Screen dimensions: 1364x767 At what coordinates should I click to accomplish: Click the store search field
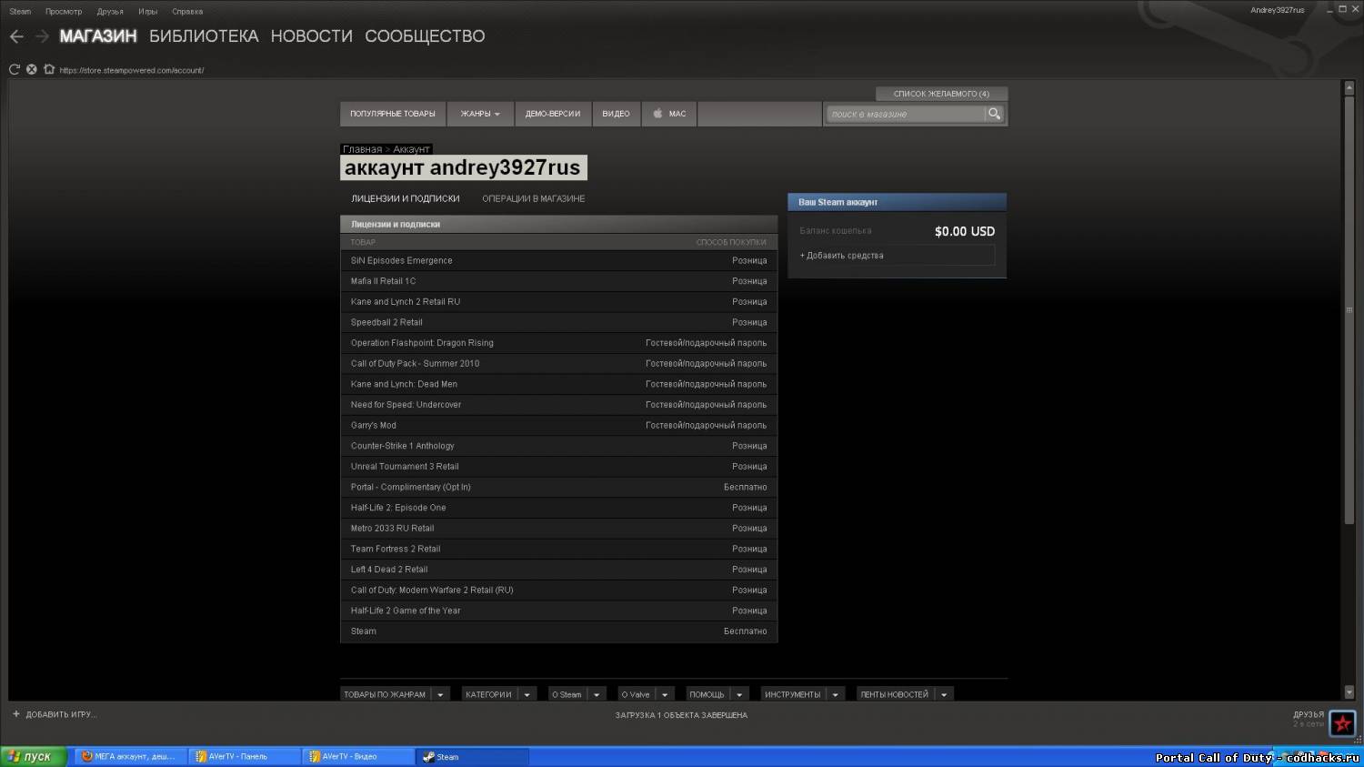(x=906, y=114)
